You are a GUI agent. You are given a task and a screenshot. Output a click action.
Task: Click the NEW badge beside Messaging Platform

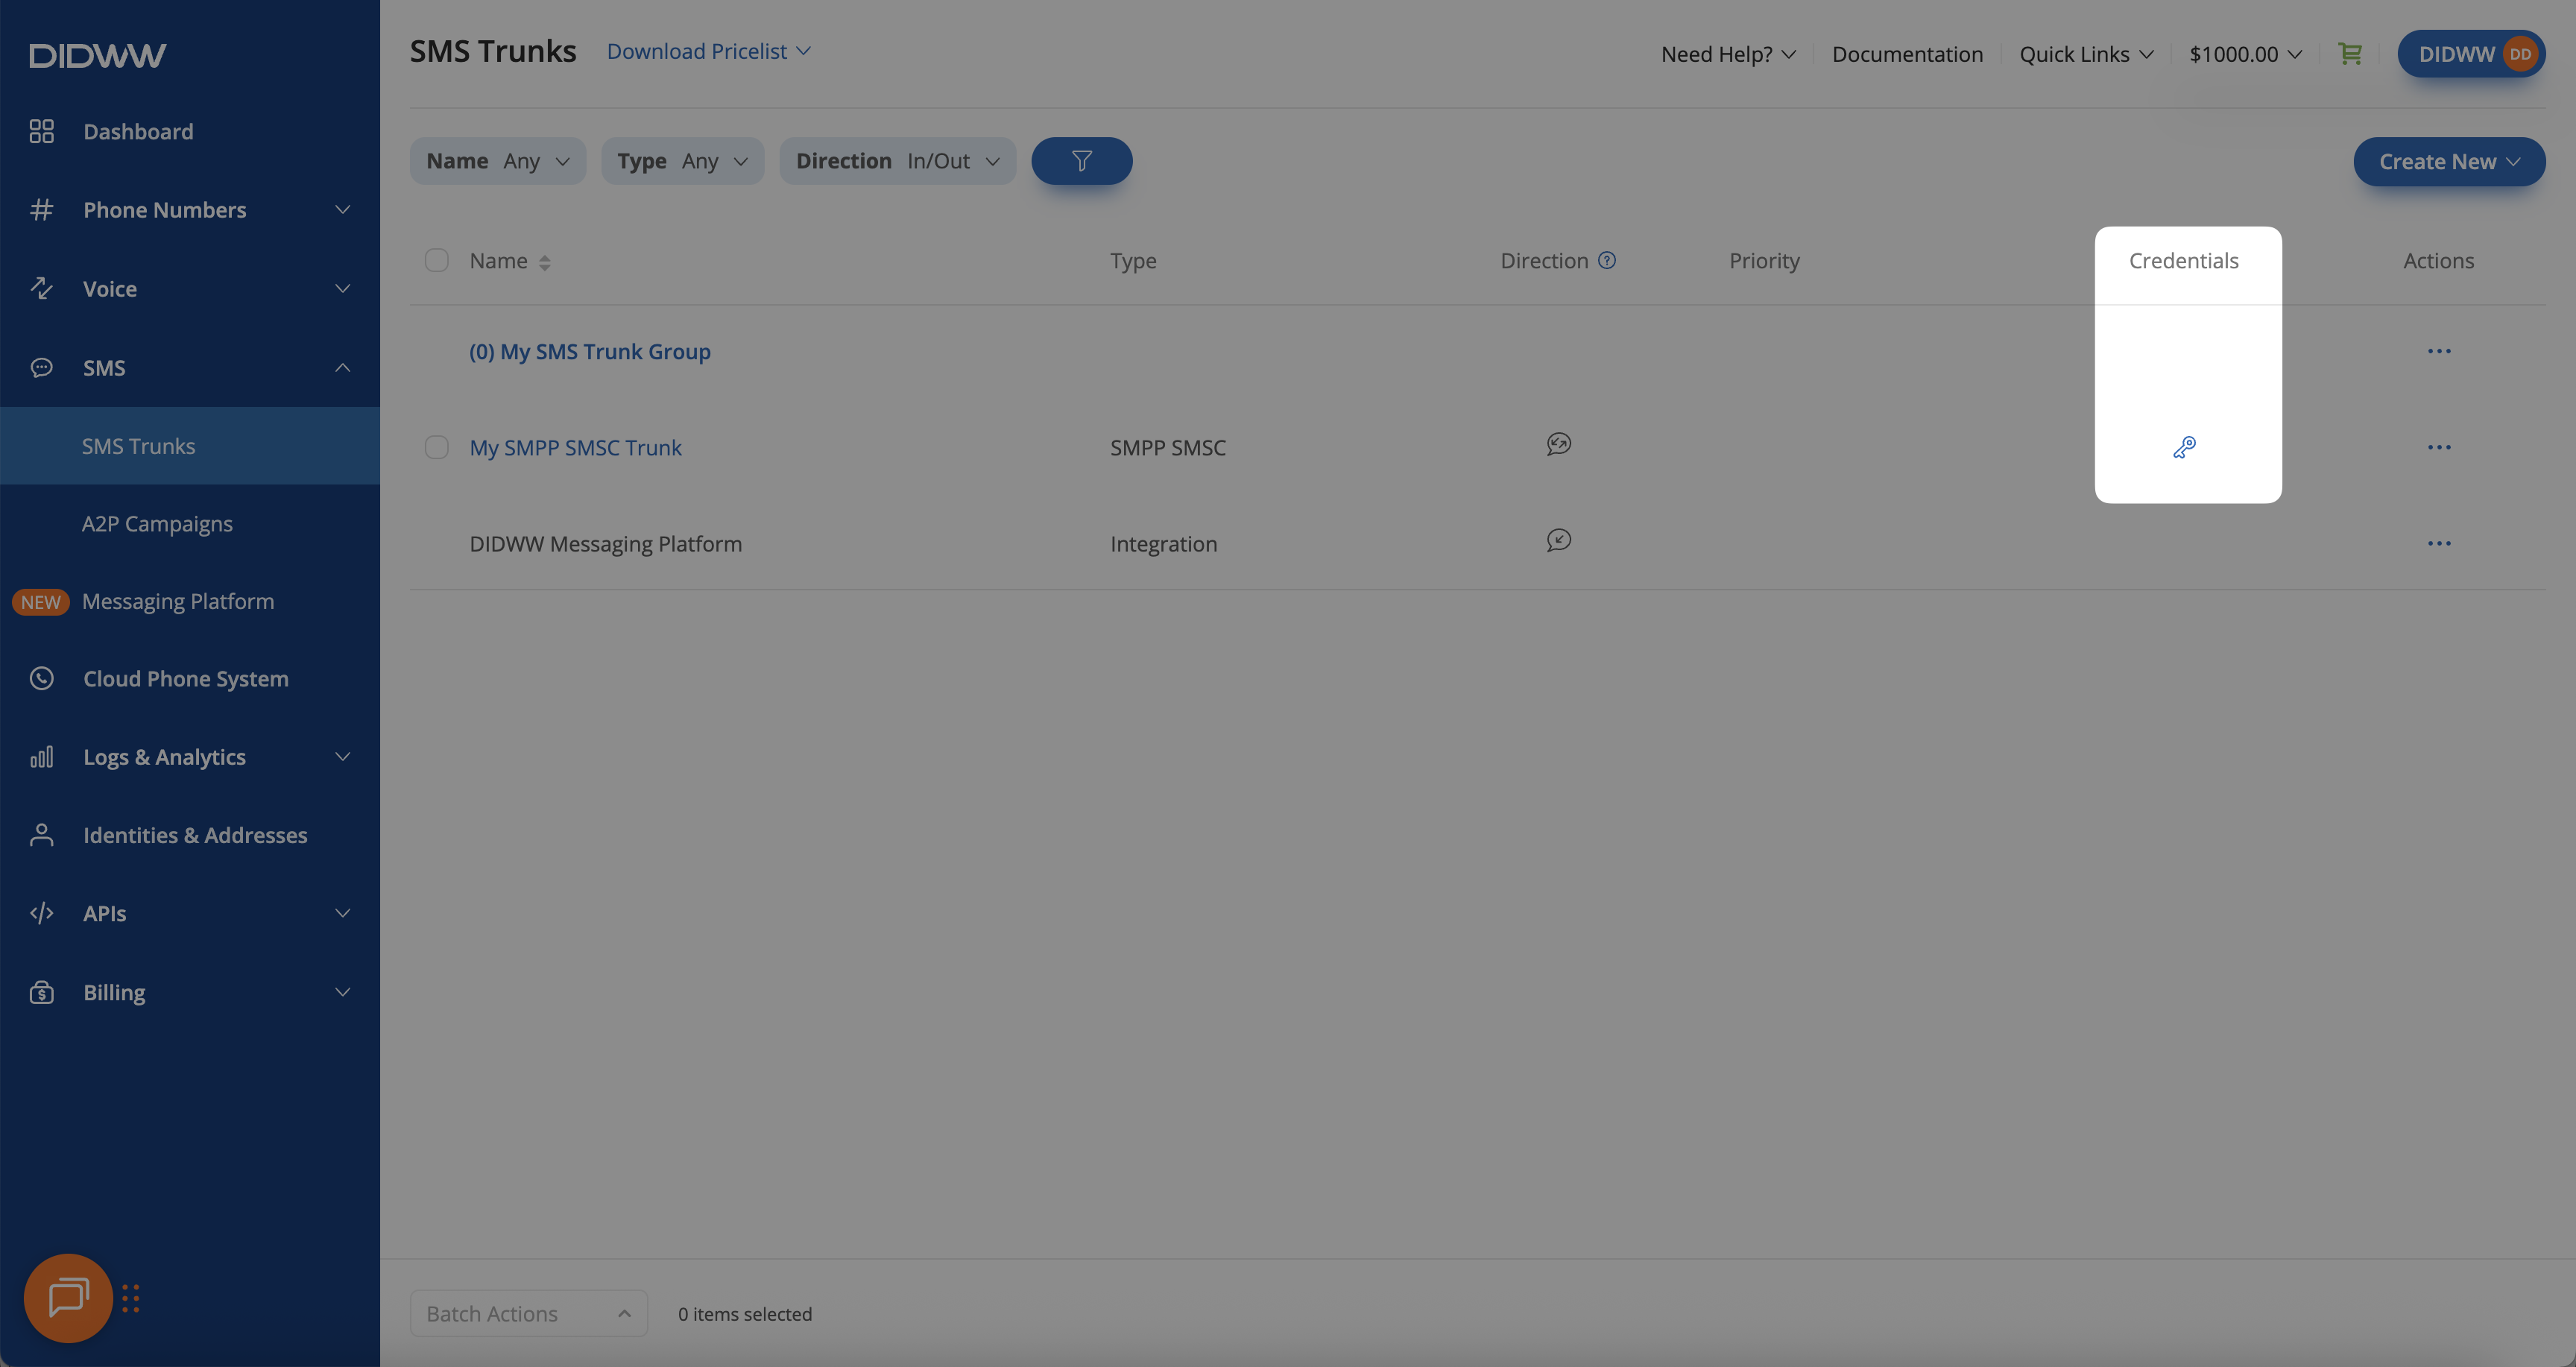pyautogui.click(x=41, y=602)
